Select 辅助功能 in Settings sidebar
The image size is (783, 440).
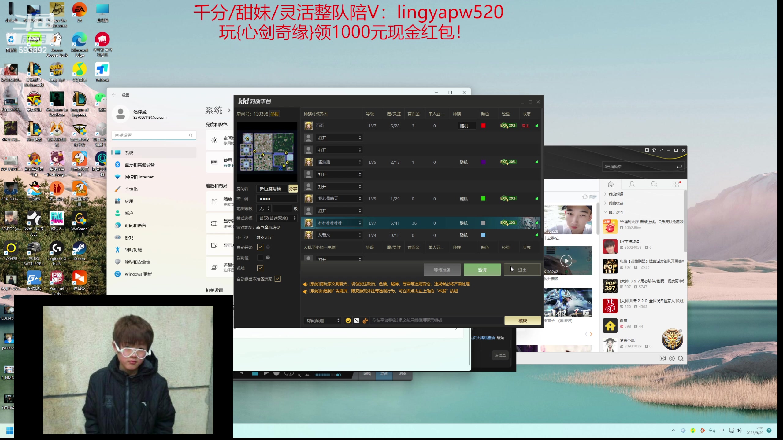click(154, 250)
